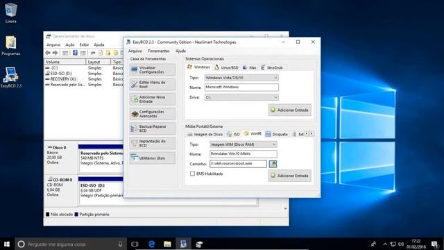Click blue help icon in Disk Management toolbar

(75, 53)
